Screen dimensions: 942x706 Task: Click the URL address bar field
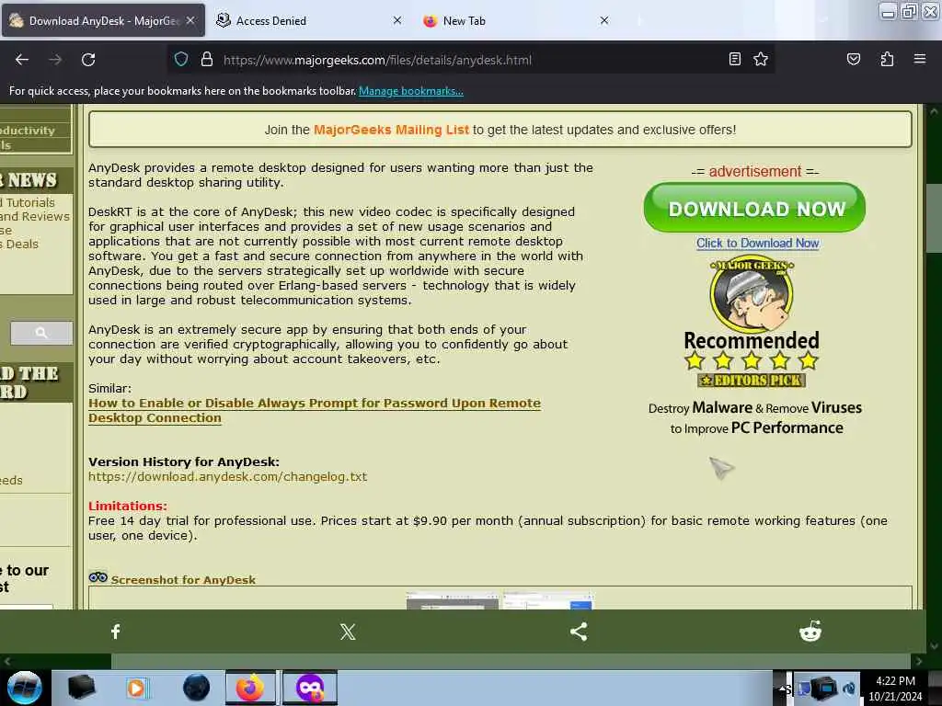(x=471, y=60)
